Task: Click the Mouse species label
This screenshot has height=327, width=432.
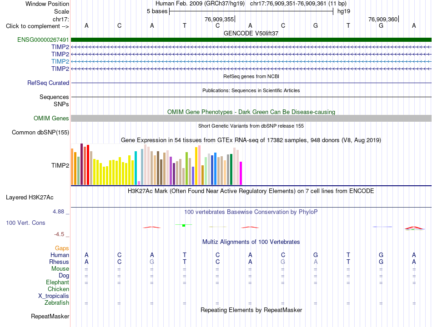Action: [x=60, y=269]
